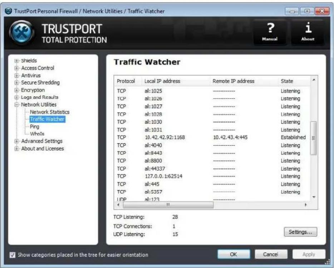This screenshot has width=334, height=268.
Task: Select the row with 127.0.0.1:62514
Action: pos(212,176)
